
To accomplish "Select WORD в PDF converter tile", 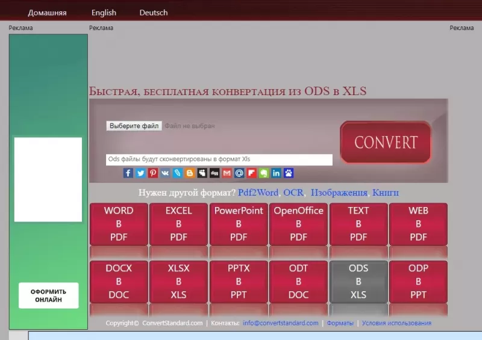I will [x=119, y=224].
